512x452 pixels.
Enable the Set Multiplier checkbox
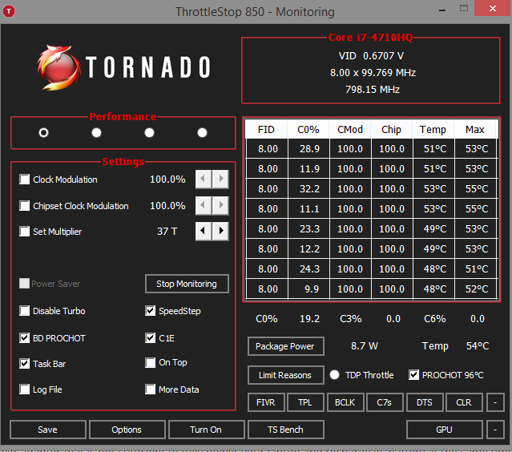(25, 232)
